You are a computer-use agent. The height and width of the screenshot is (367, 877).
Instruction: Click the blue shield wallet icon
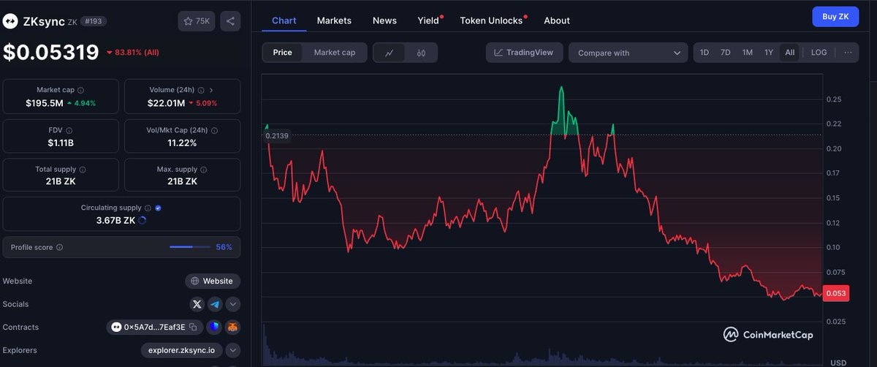(x=213, y=327)
